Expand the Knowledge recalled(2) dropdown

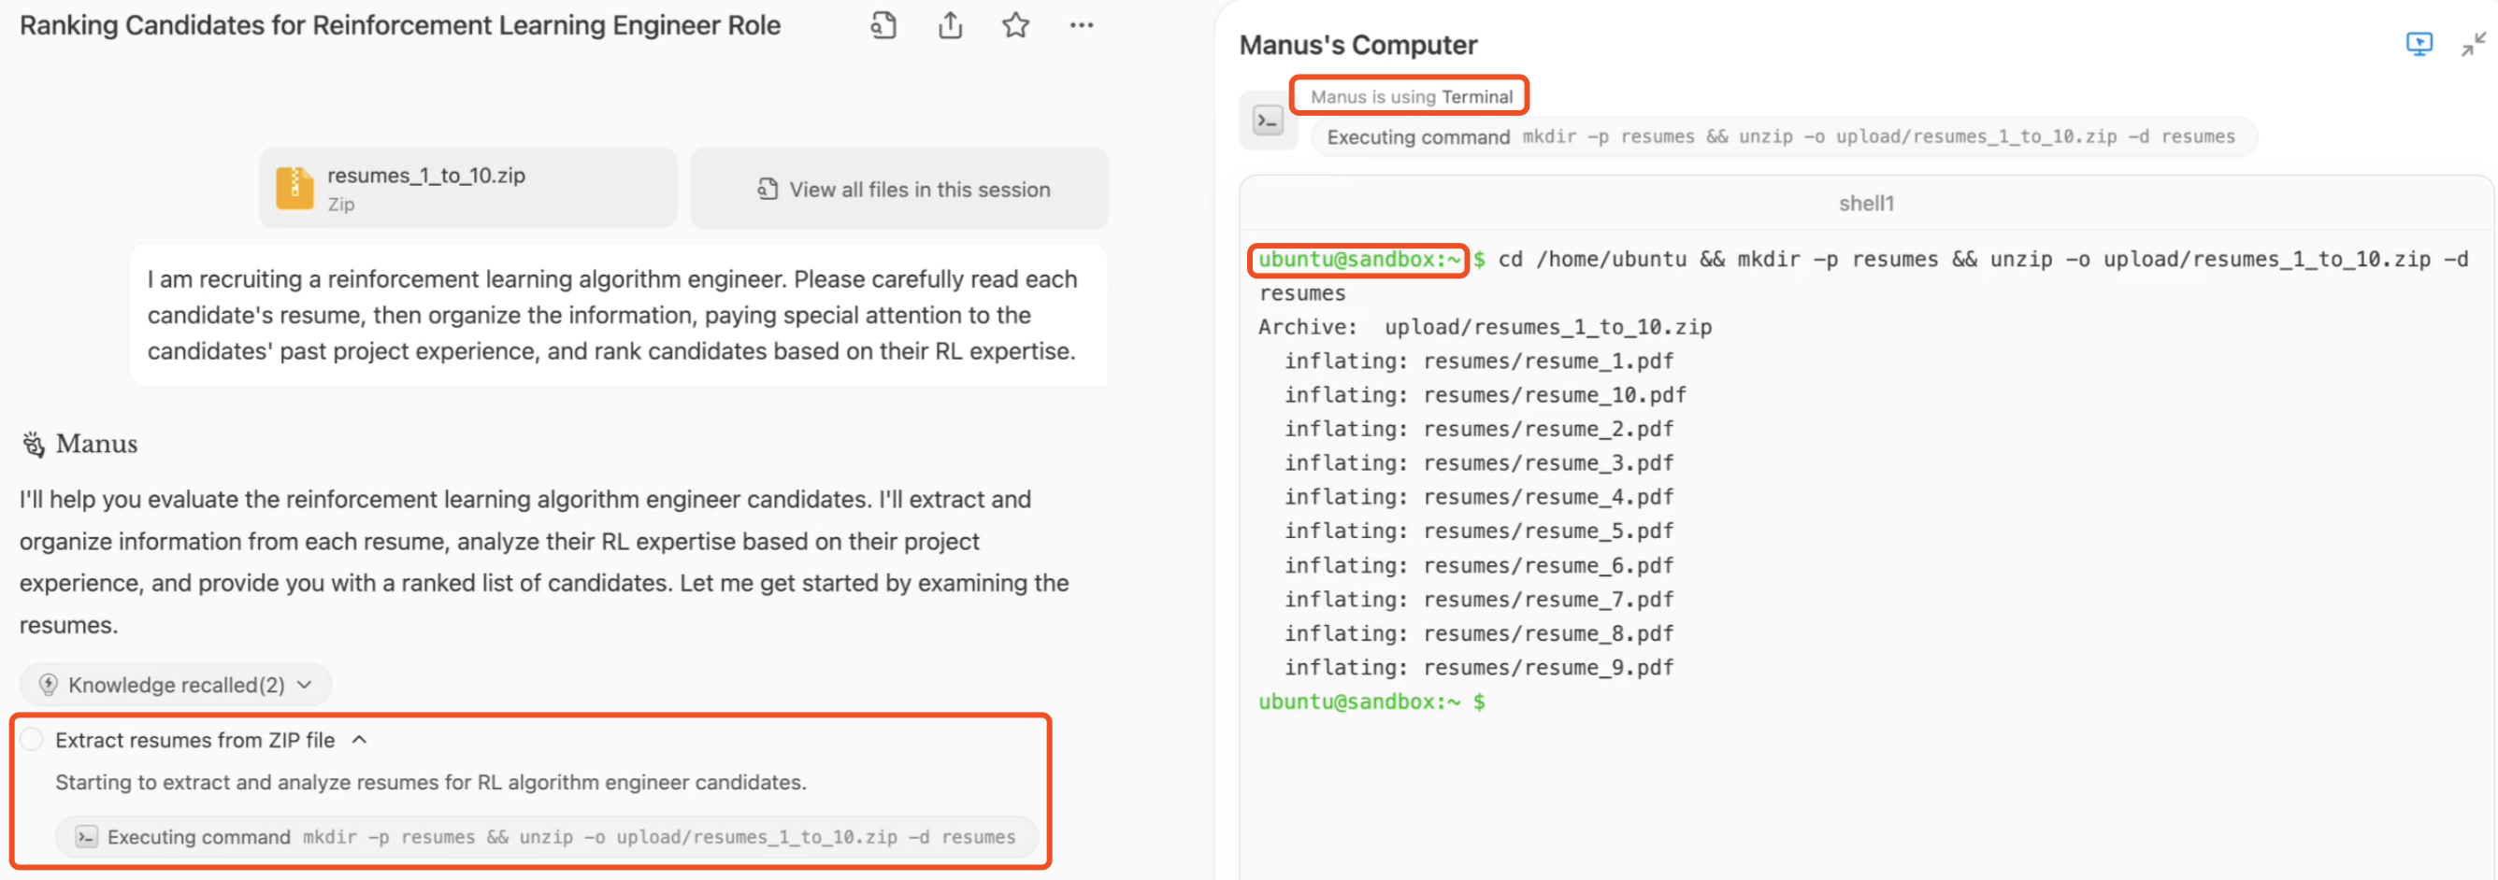176,684
